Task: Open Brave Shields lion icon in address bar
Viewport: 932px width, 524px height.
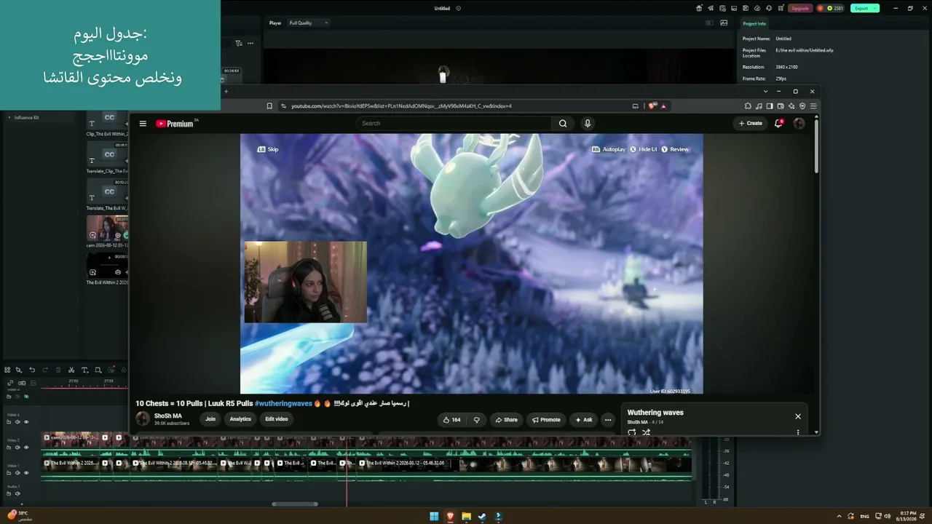Action: click(x=652, y=106)
